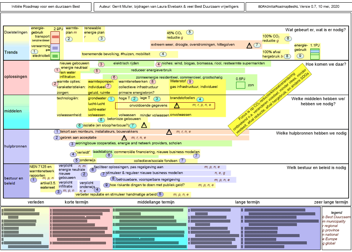
Task: Click the primaire energiebron? text
Action: coord(137,92)
